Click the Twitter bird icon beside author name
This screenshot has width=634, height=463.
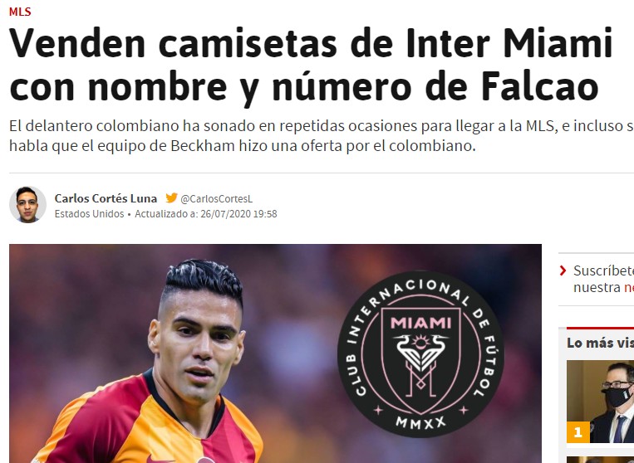click(171, 197)
